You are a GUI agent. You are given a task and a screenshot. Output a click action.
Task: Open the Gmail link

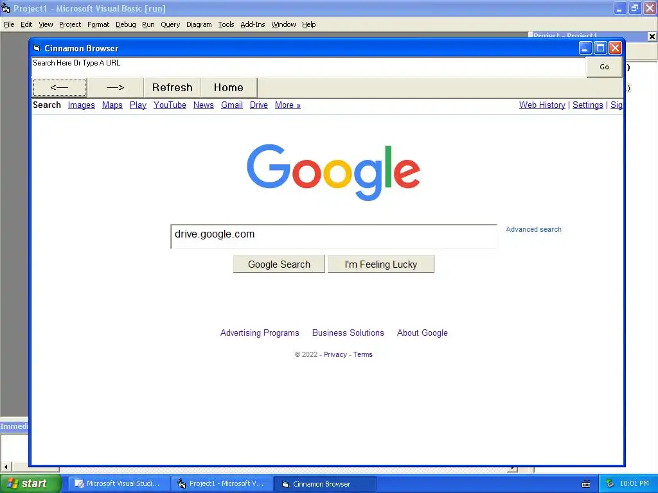(x=231, y=105)
